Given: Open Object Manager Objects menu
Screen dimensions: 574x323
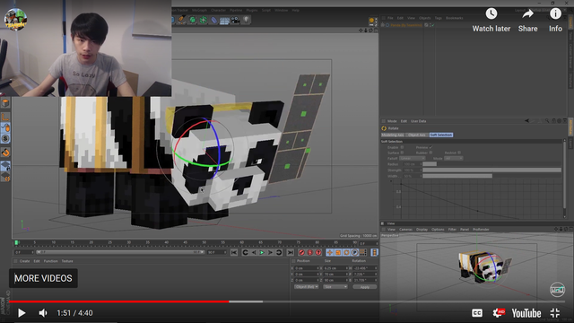Looking at the screenshot, I should pyautogui.click(x=424, y=18).
